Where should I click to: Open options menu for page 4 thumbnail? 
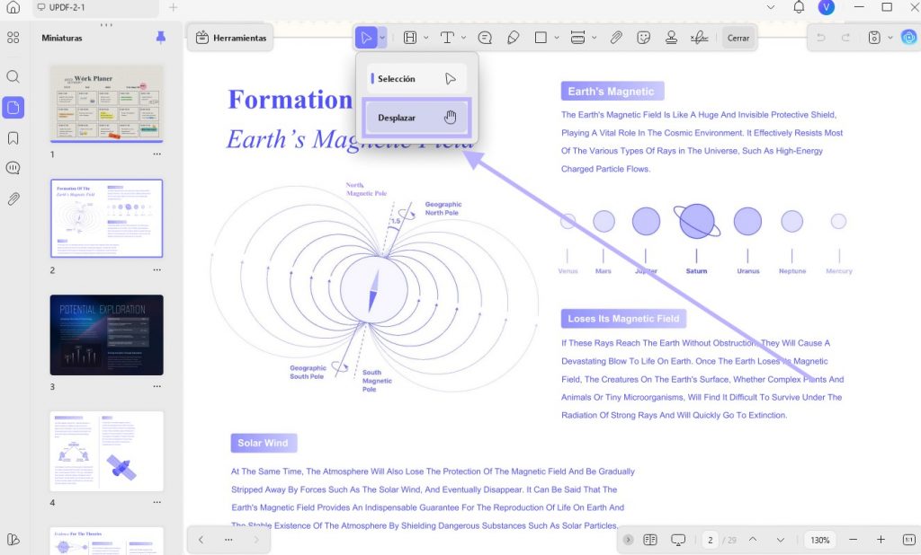(156, 502)
